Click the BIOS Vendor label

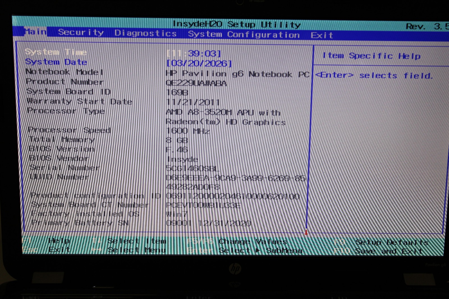(x=59, y=158)
